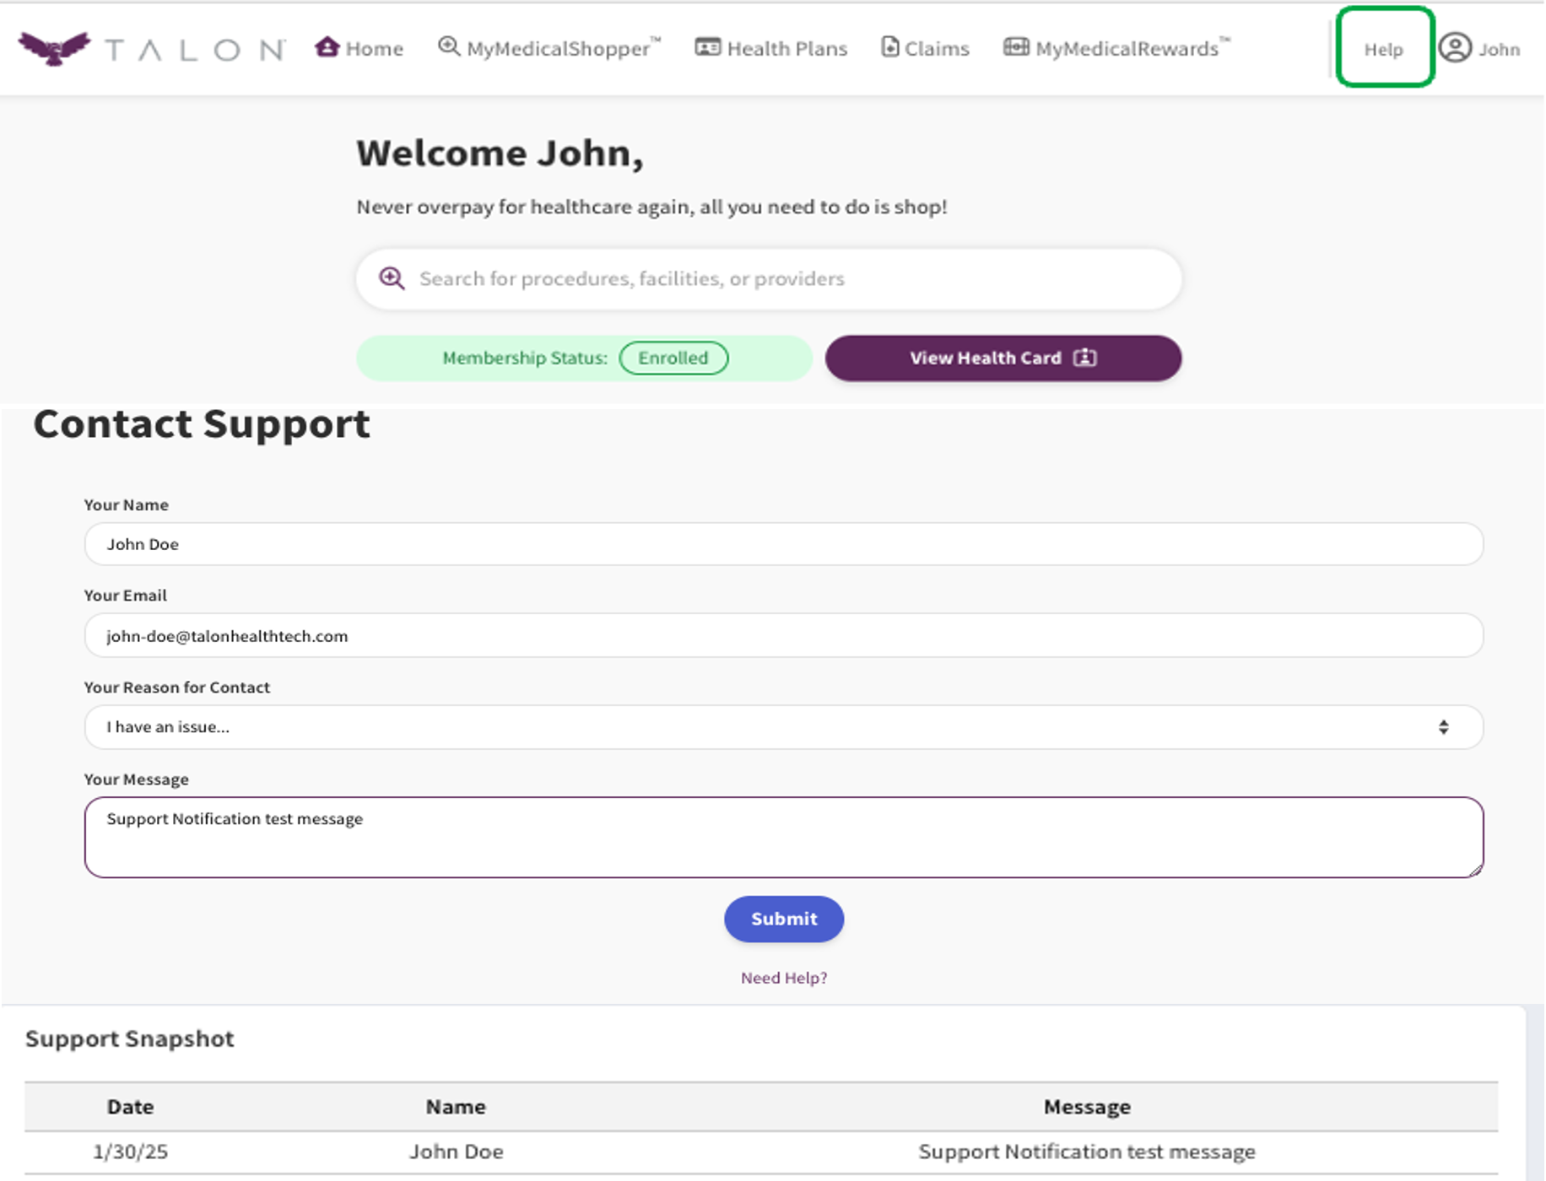Open the Help menu item

1383,49
